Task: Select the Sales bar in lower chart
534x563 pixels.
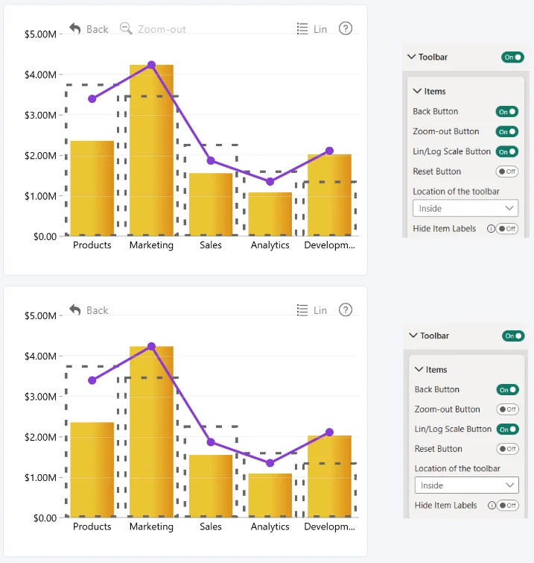Action: (211, 486)
